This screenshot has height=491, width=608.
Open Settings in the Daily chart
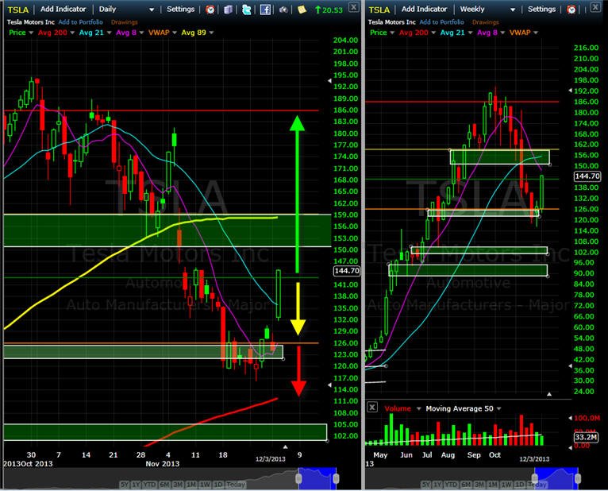(x=180, y=9)
